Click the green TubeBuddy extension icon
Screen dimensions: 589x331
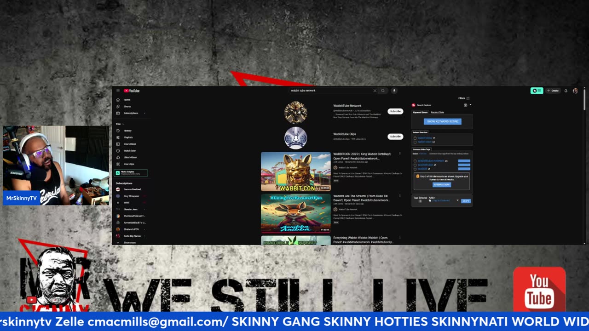(x=537, y=91)
